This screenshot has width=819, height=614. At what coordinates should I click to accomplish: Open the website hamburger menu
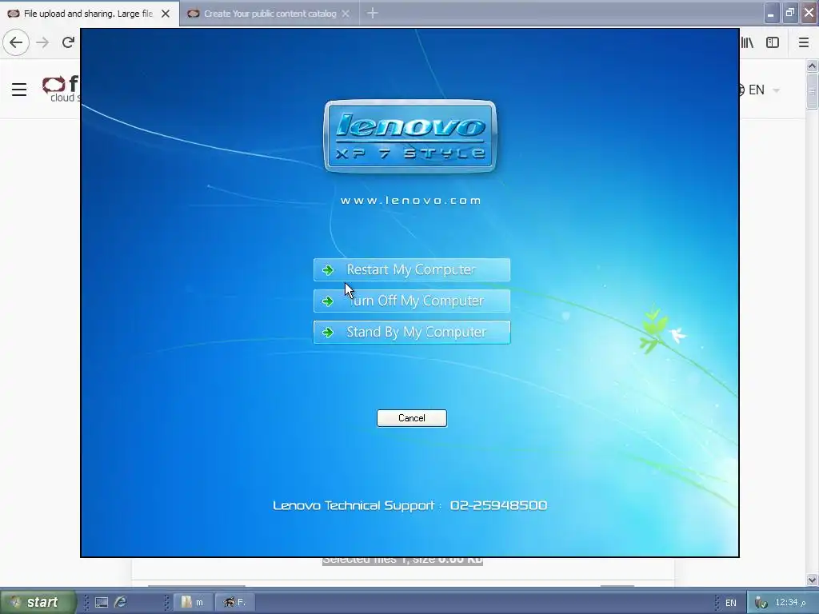coord(19,90)
